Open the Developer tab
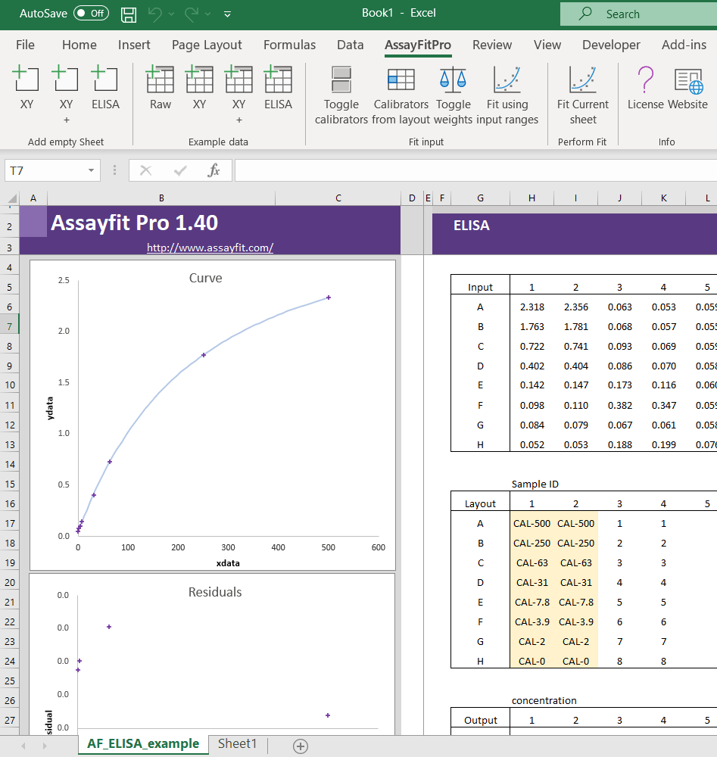Viewport: 717px width, 757px height. click(x=611, y=45)
